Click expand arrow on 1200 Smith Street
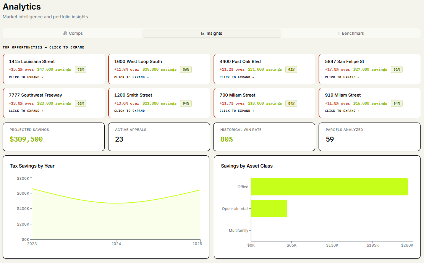Screen dimensions: 424x263 148,111
